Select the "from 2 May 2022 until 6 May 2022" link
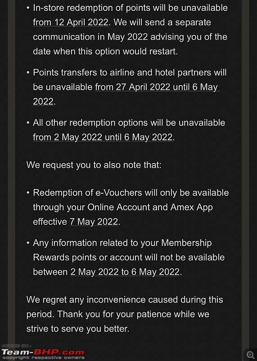 pos(103,137)
